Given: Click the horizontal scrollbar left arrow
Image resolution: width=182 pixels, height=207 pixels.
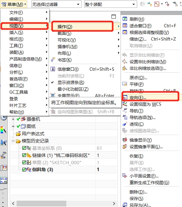Looking at the screenshot, I should pyautogui.click(x=13, y=203).
